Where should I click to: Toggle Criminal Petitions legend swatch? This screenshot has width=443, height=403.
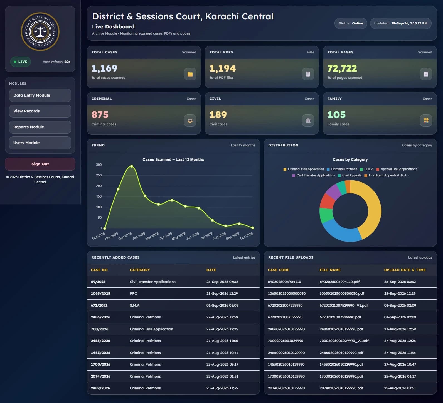[328, 169]
